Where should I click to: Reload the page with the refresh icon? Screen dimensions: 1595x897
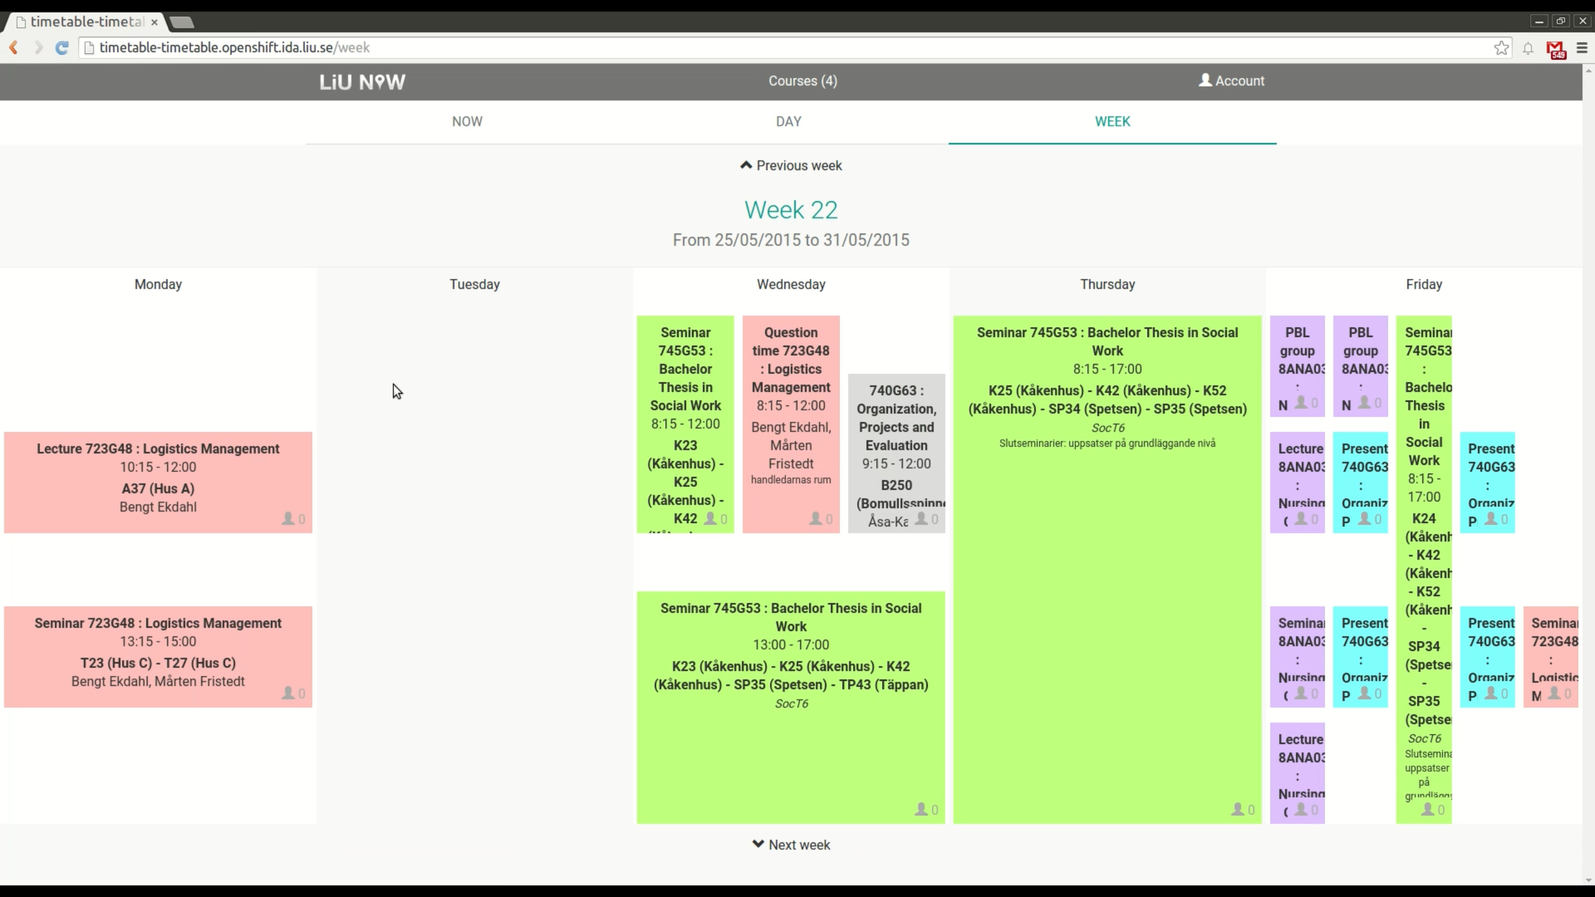pyautogui.click(x=62, y=47)
